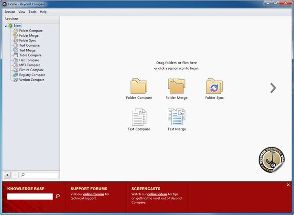Click the Picture Compare tree icon
Viewport: 294px width, 215px height.
pos(16,70)
